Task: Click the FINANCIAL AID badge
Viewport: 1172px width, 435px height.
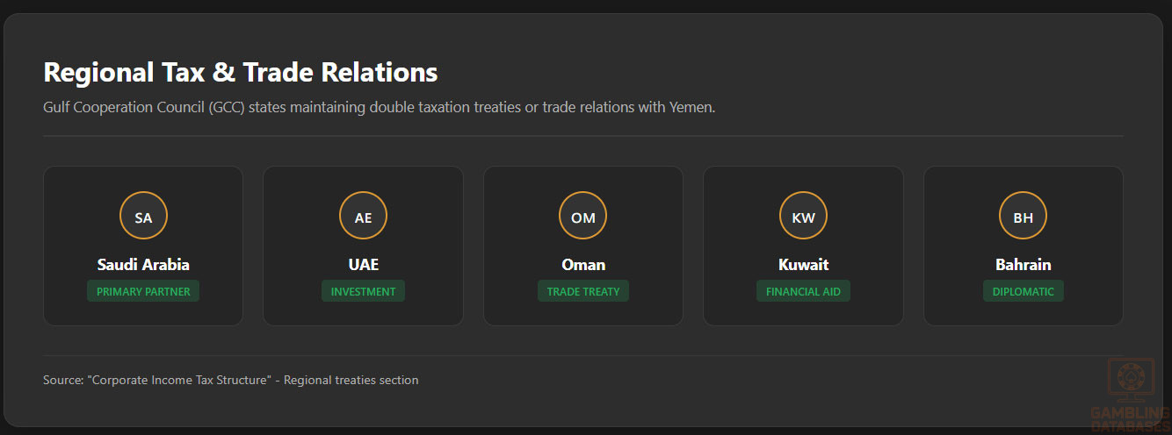Action: point(803,291)
